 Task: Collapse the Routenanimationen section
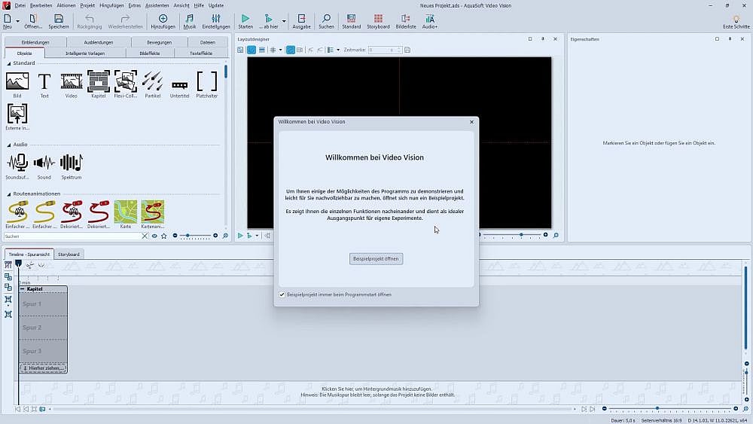click(9, 194)
